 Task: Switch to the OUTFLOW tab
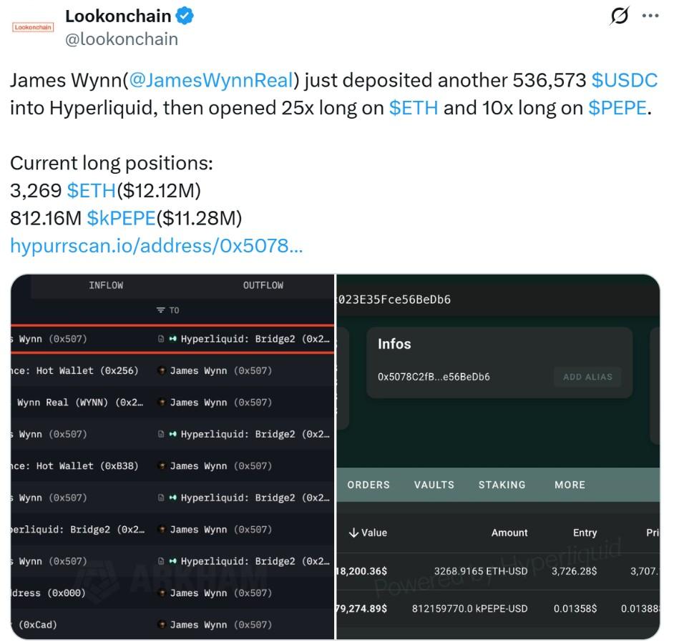[x=263, y=285]
